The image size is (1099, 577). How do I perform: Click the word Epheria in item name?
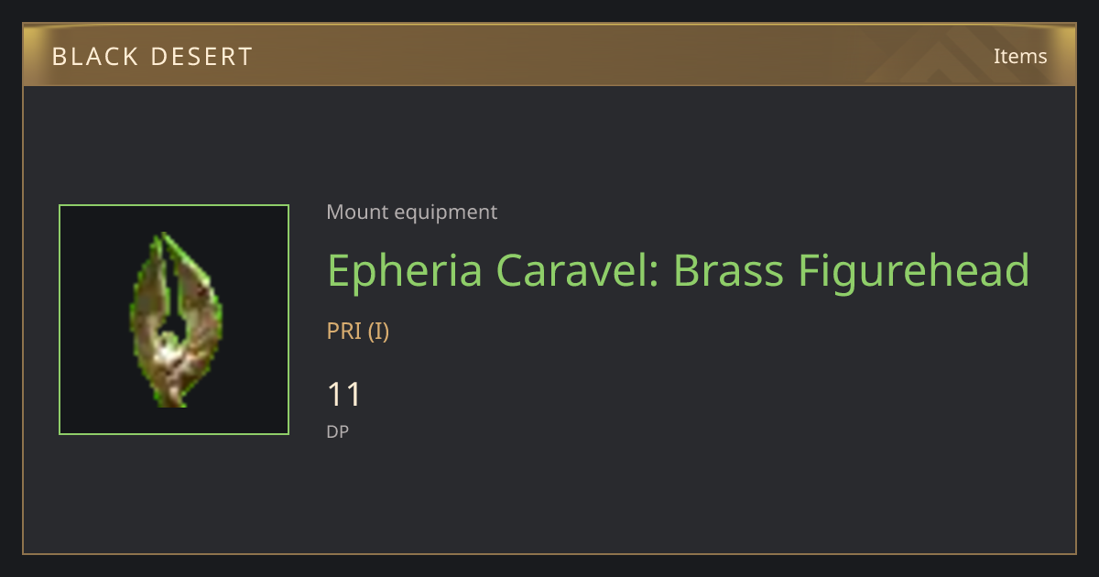click(406, 270)
